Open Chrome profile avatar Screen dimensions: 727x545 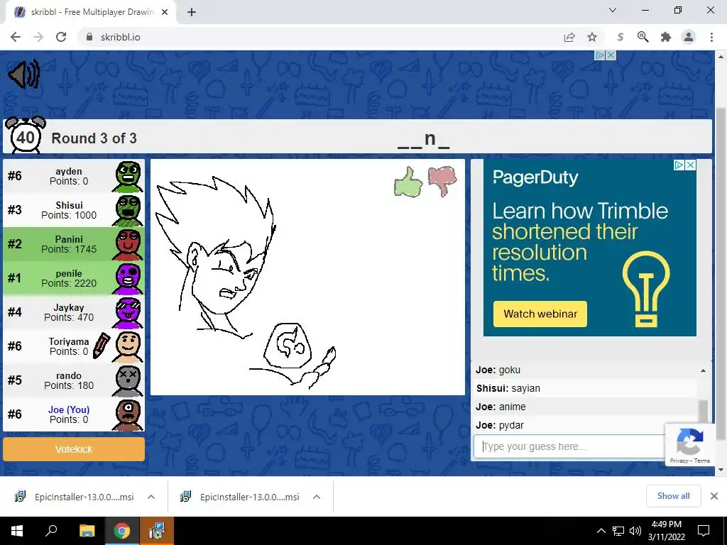pyautogui.click(x=689, y=37)
